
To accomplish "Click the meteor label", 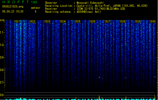I will click(36, 8).
